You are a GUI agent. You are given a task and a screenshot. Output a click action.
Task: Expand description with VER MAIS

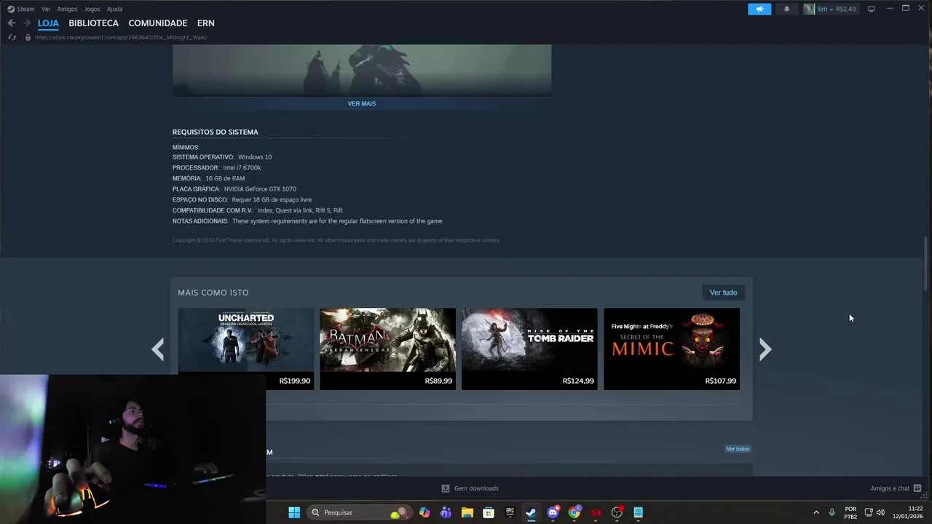click(x=362, y=103)
